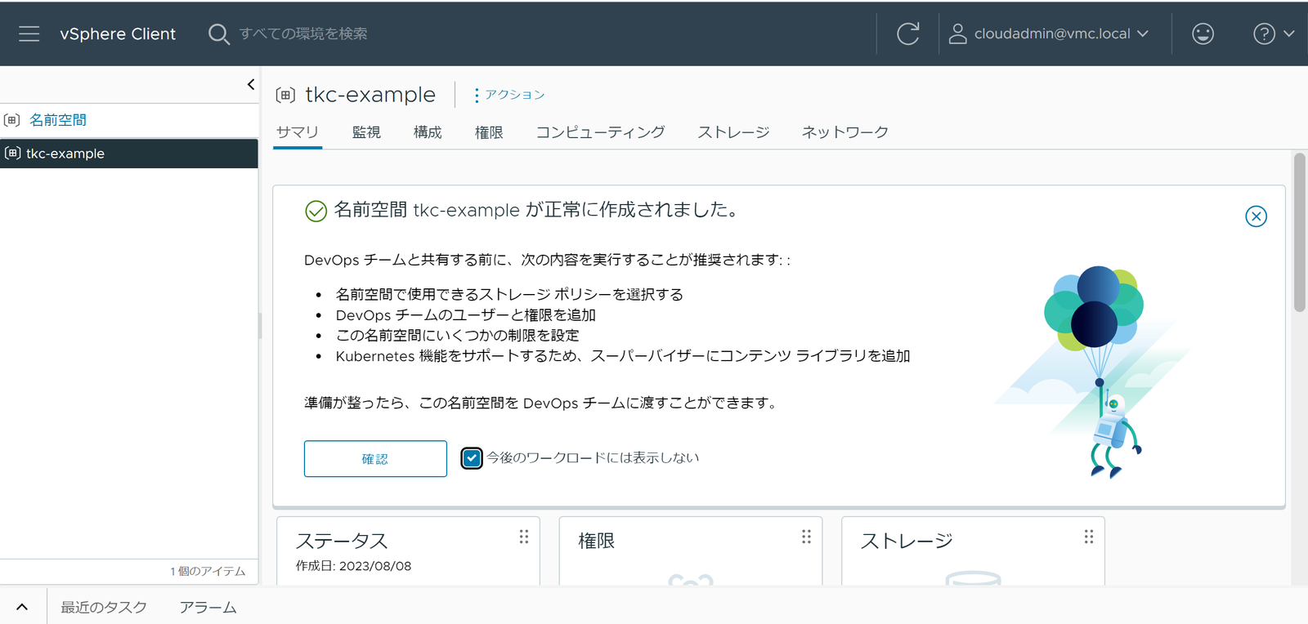Switch to the 構成 tab
The width and height of the screenshot is (1308, 624).
pos(428,132)
